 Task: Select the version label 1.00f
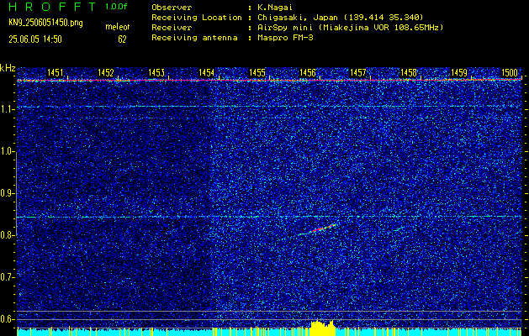coord(116,7)
